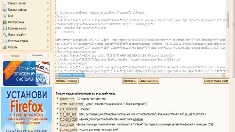Click the Каталог статей module icon
Viewport: 235px width, 132px height.
coord(5,3)
